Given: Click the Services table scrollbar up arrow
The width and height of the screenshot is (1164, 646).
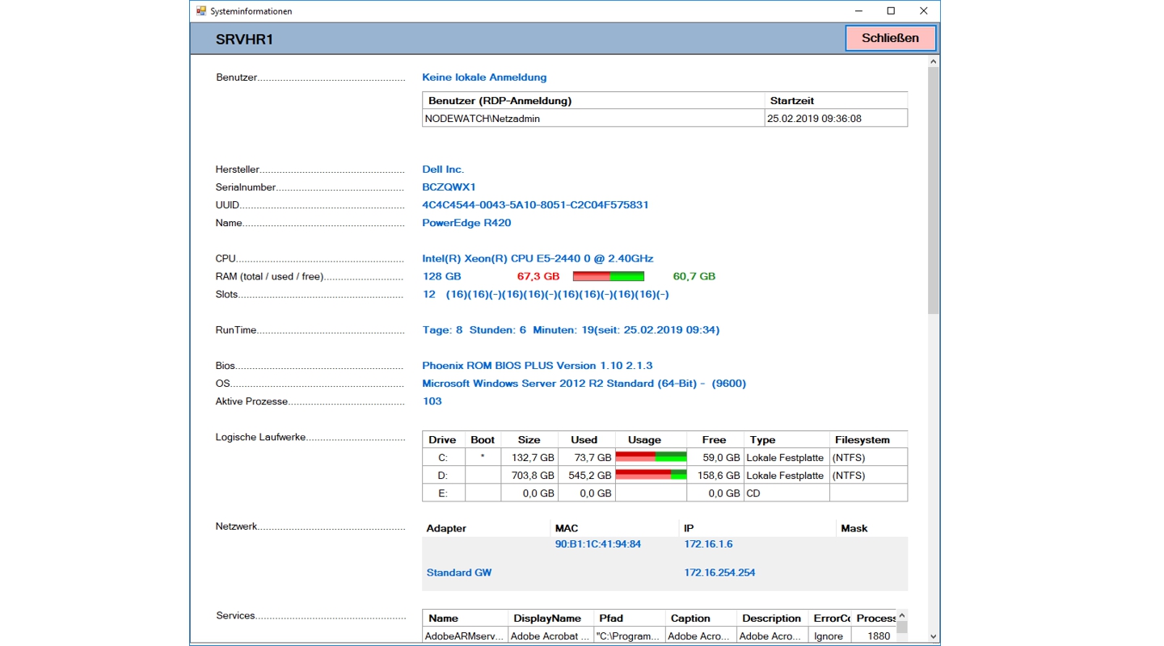Looking at the screenshot, I should coord(902,615).
